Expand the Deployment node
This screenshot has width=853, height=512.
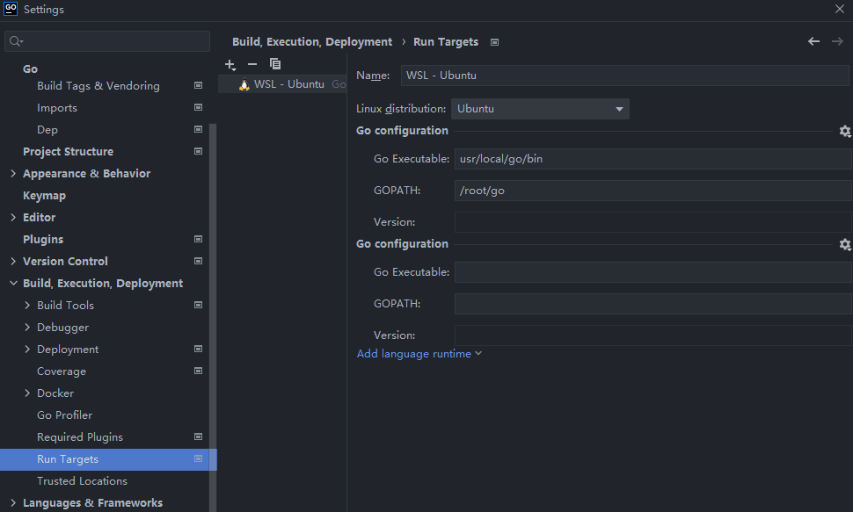click(27, 350)
